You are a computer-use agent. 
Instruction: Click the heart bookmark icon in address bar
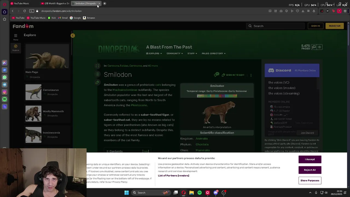tap(297, 11)
